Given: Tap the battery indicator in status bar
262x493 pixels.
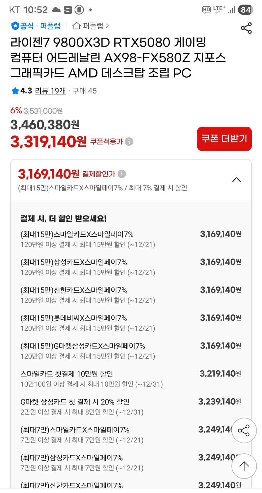Looking at the screenshot, I should tap(245, 10).
